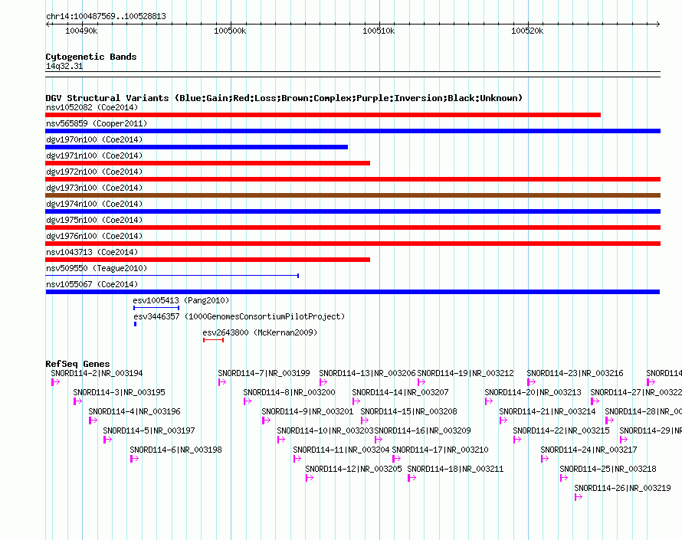Click the SNORD114-21 gene arrow glyph
682x540 pixels.
pyautogui.click(x=503, y=421)
